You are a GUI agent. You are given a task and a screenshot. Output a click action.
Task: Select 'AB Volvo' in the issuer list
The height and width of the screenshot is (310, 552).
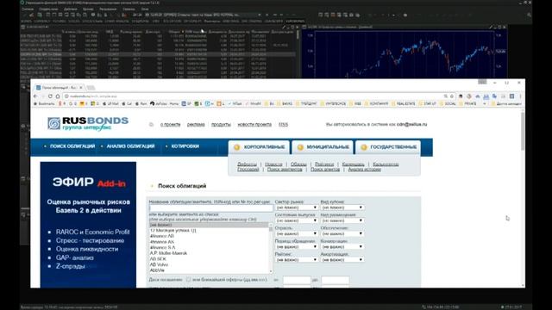tap(209, 264)
